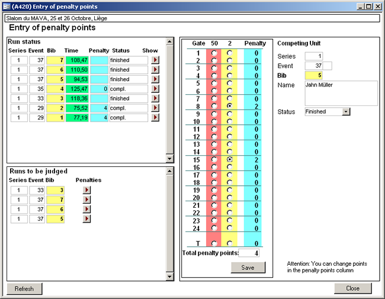Maximize the A420 window
Screen dimensions: 385x299
(368, 7)
